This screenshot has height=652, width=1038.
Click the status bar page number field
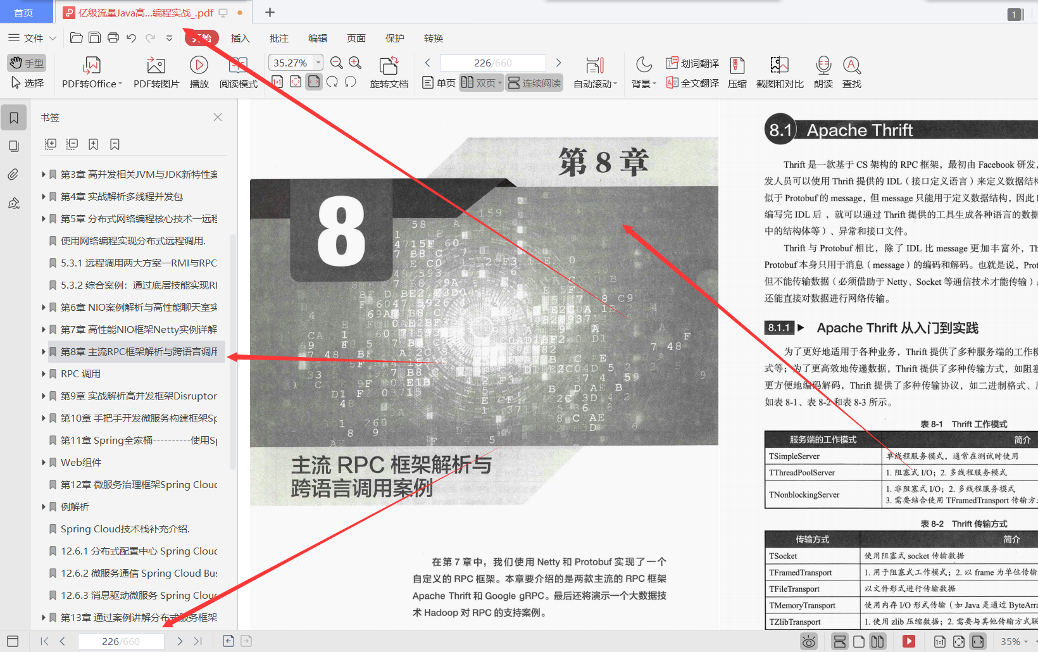[121, 641]
